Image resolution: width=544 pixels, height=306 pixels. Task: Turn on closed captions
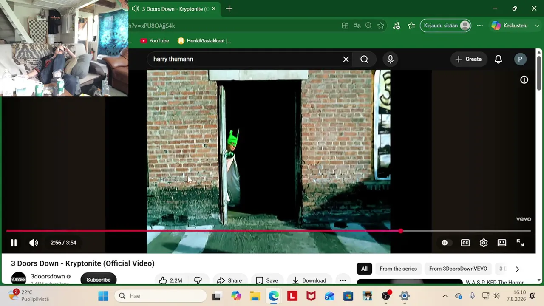pos(465,243)
